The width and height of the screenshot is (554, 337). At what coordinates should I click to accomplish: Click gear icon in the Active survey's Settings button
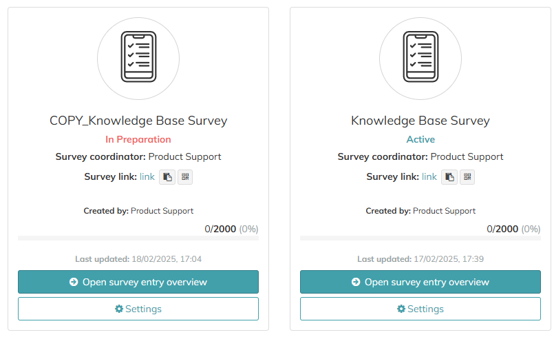pos(401,309)
